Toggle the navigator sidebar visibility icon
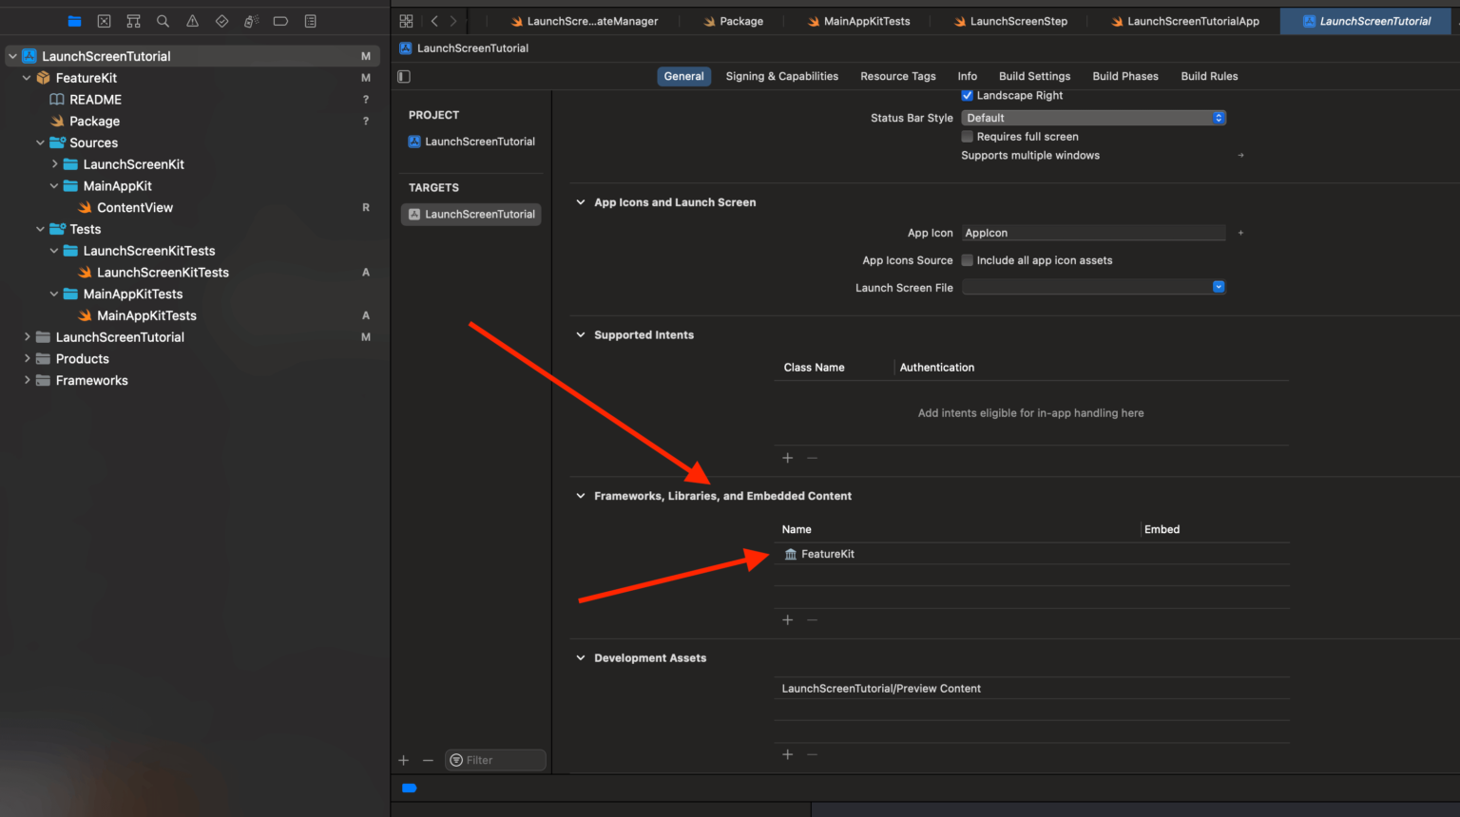Image resolution: width=1460 pixels, height=817 pixels. [x=403, y=76]
